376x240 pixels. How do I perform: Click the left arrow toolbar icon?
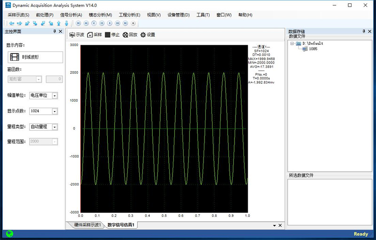(11, 23)
